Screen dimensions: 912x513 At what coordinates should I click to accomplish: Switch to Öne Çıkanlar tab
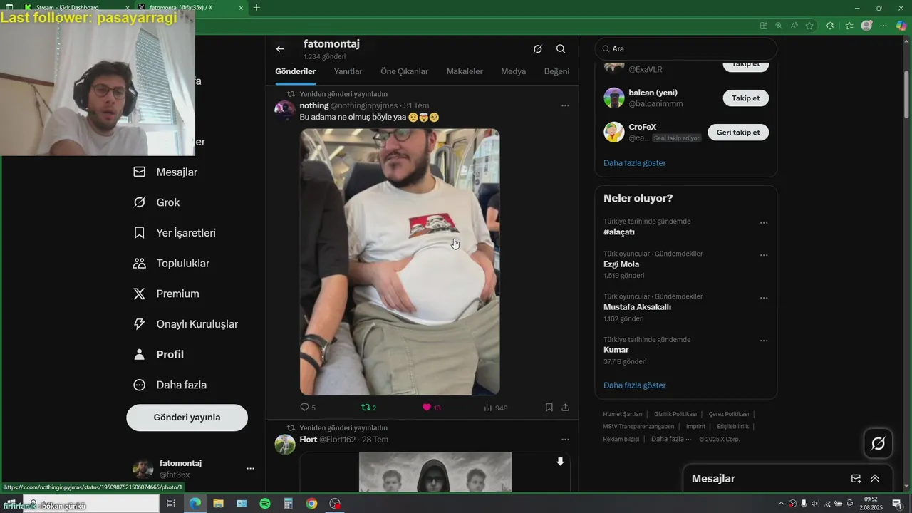coord(404,71)
